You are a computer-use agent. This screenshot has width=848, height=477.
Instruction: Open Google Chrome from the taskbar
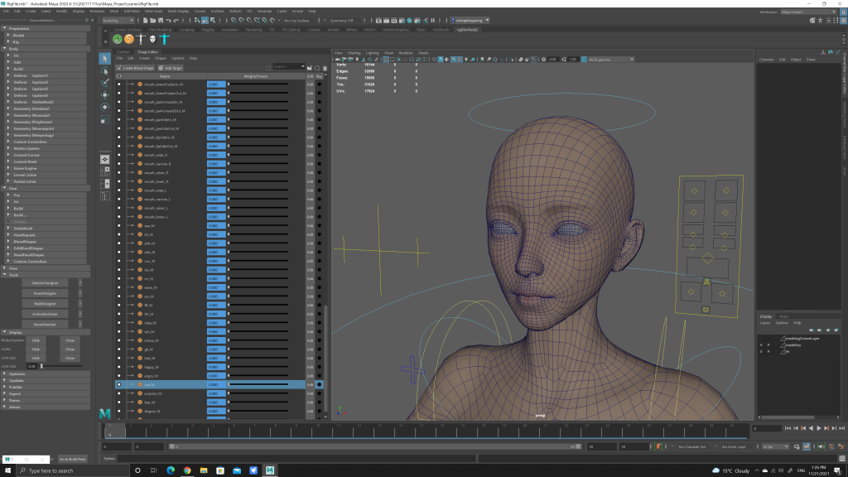[x=187, y=470]
